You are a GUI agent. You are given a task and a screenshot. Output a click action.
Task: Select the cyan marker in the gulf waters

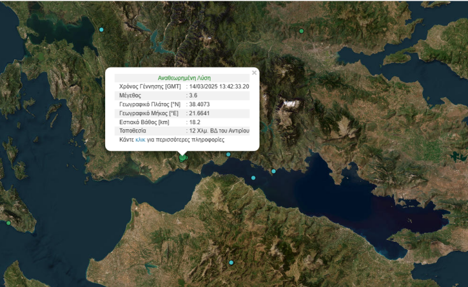click(253, 178)
